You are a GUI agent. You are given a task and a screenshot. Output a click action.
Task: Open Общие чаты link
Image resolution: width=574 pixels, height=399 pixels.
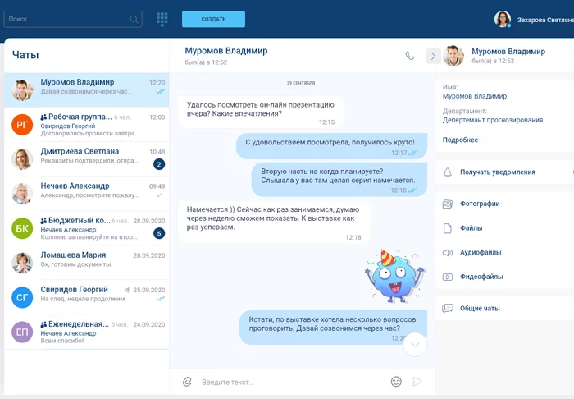click(x=481, y=309)
